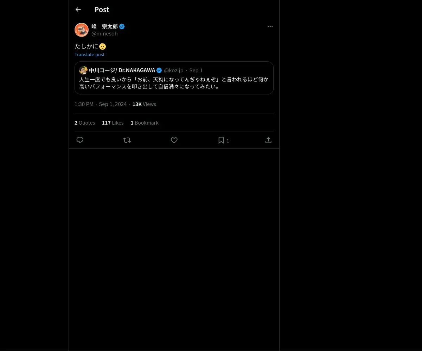The width and height of the screenshot is (422, 351).
Task: Open 峰 宗太郎 profile avatar
Action: coord(82,30)
